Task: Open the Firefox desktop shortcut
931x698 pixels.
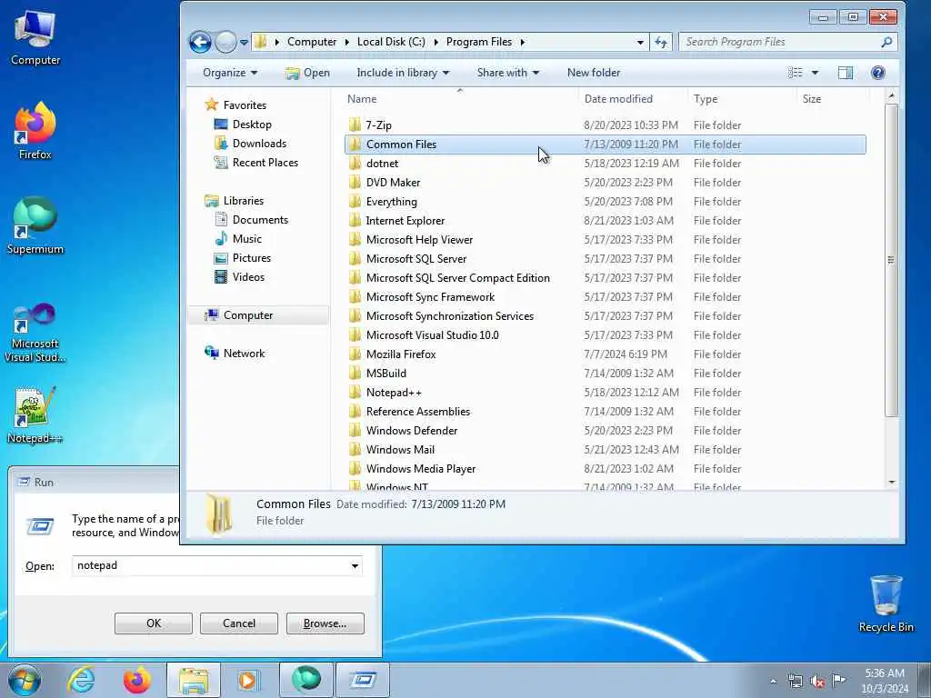Action: pos(35,131)
